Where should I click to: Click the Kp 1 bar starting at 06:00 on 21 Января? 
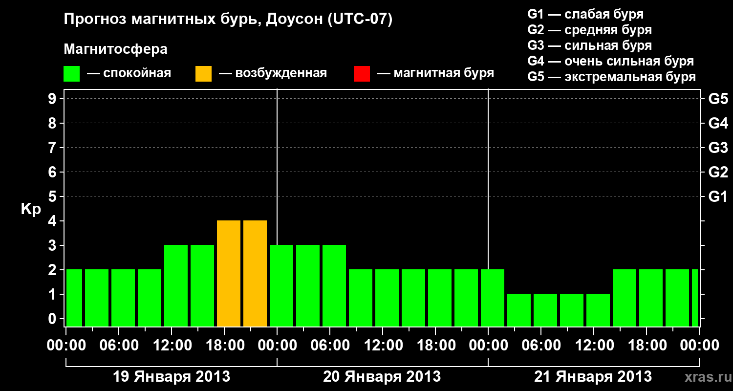coord(545,310)
